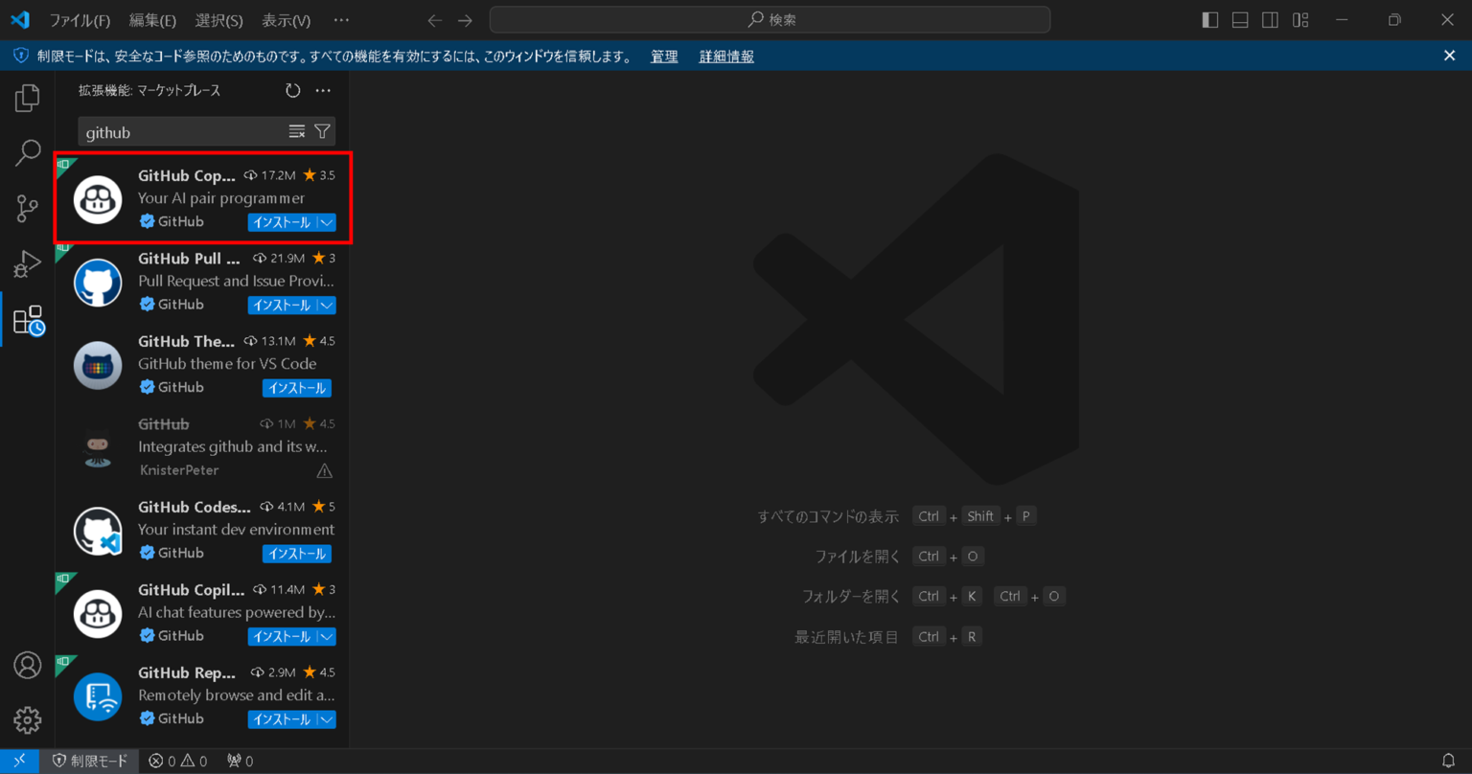Click the remote connection indicator in status bar
This screenshot has width=1472, height=774.
point(19,760)
